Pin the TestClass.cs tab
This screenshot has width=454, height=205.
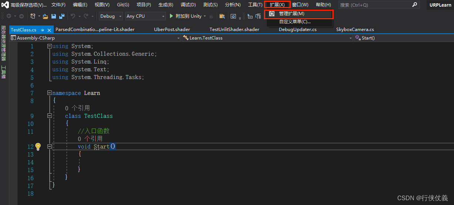tap(43, 30)
